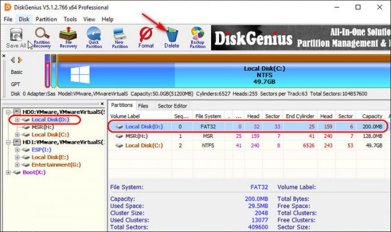This screenshot has width=391, height=232.
Task: Click the DiskGenius app logo in title bar
Action: point(8,7)
